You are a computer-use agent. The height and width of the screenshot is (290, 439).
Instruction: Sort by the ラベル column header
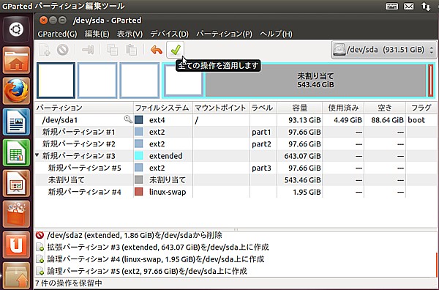point(263,108)
